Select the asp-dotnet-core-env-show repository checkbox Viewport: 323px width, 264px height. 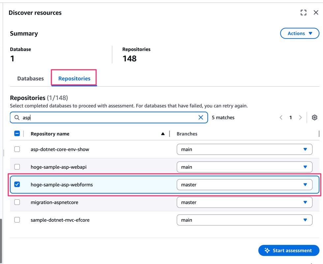coord(17,149)
